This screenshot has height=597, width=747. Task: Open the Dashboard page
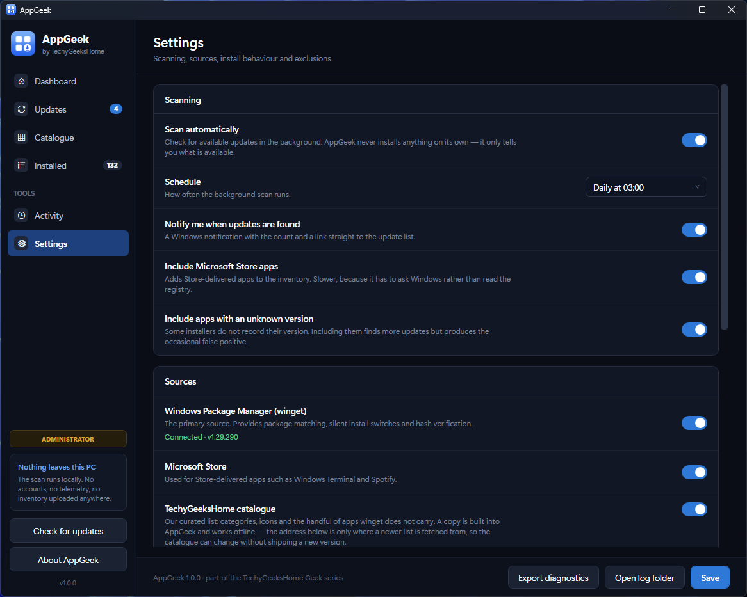coord(68,81)
